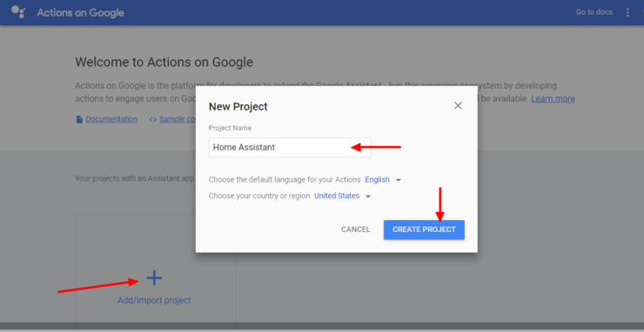Click the Sample code brackets icon
The width and height of the screenshot is (644, 332).
(153, 119)
